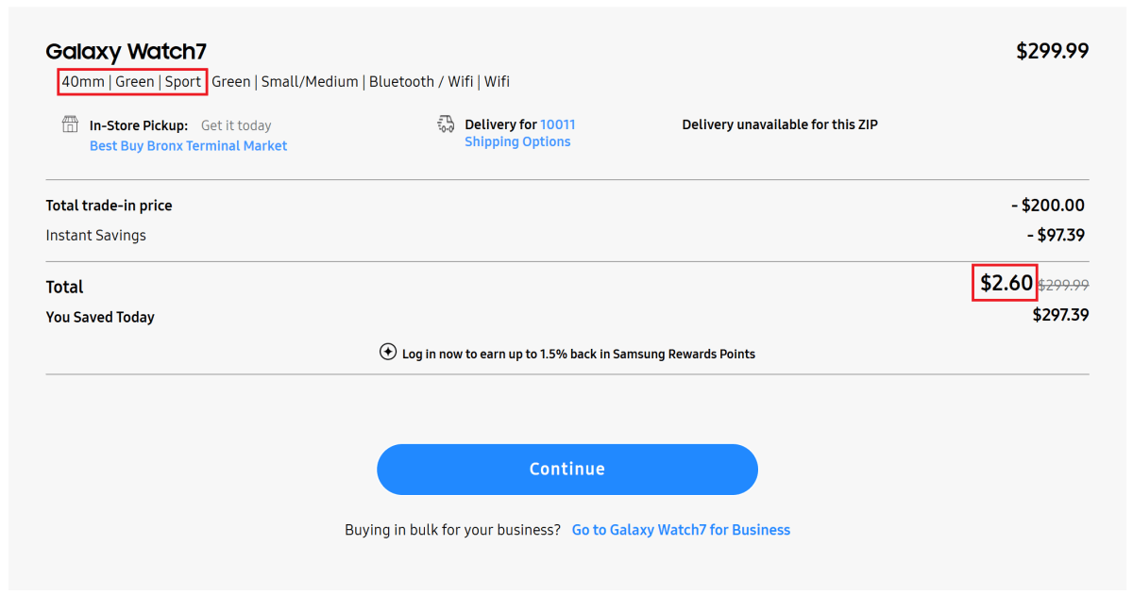Open Shipping Options link
Image resolution: width=1133 pixels, height=595 pixels.
click(x=517, y=141)
